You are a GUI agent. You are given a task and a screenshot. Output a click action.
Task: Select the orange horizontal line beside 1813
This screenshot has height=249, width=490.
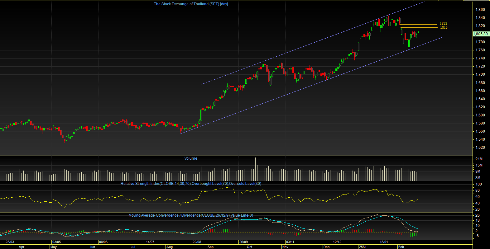tap(419, 28)
